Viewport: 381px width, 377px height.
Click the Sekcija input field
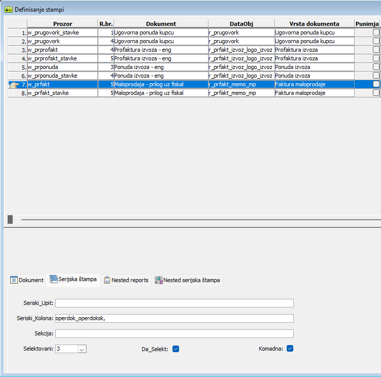tap(175, 333)
